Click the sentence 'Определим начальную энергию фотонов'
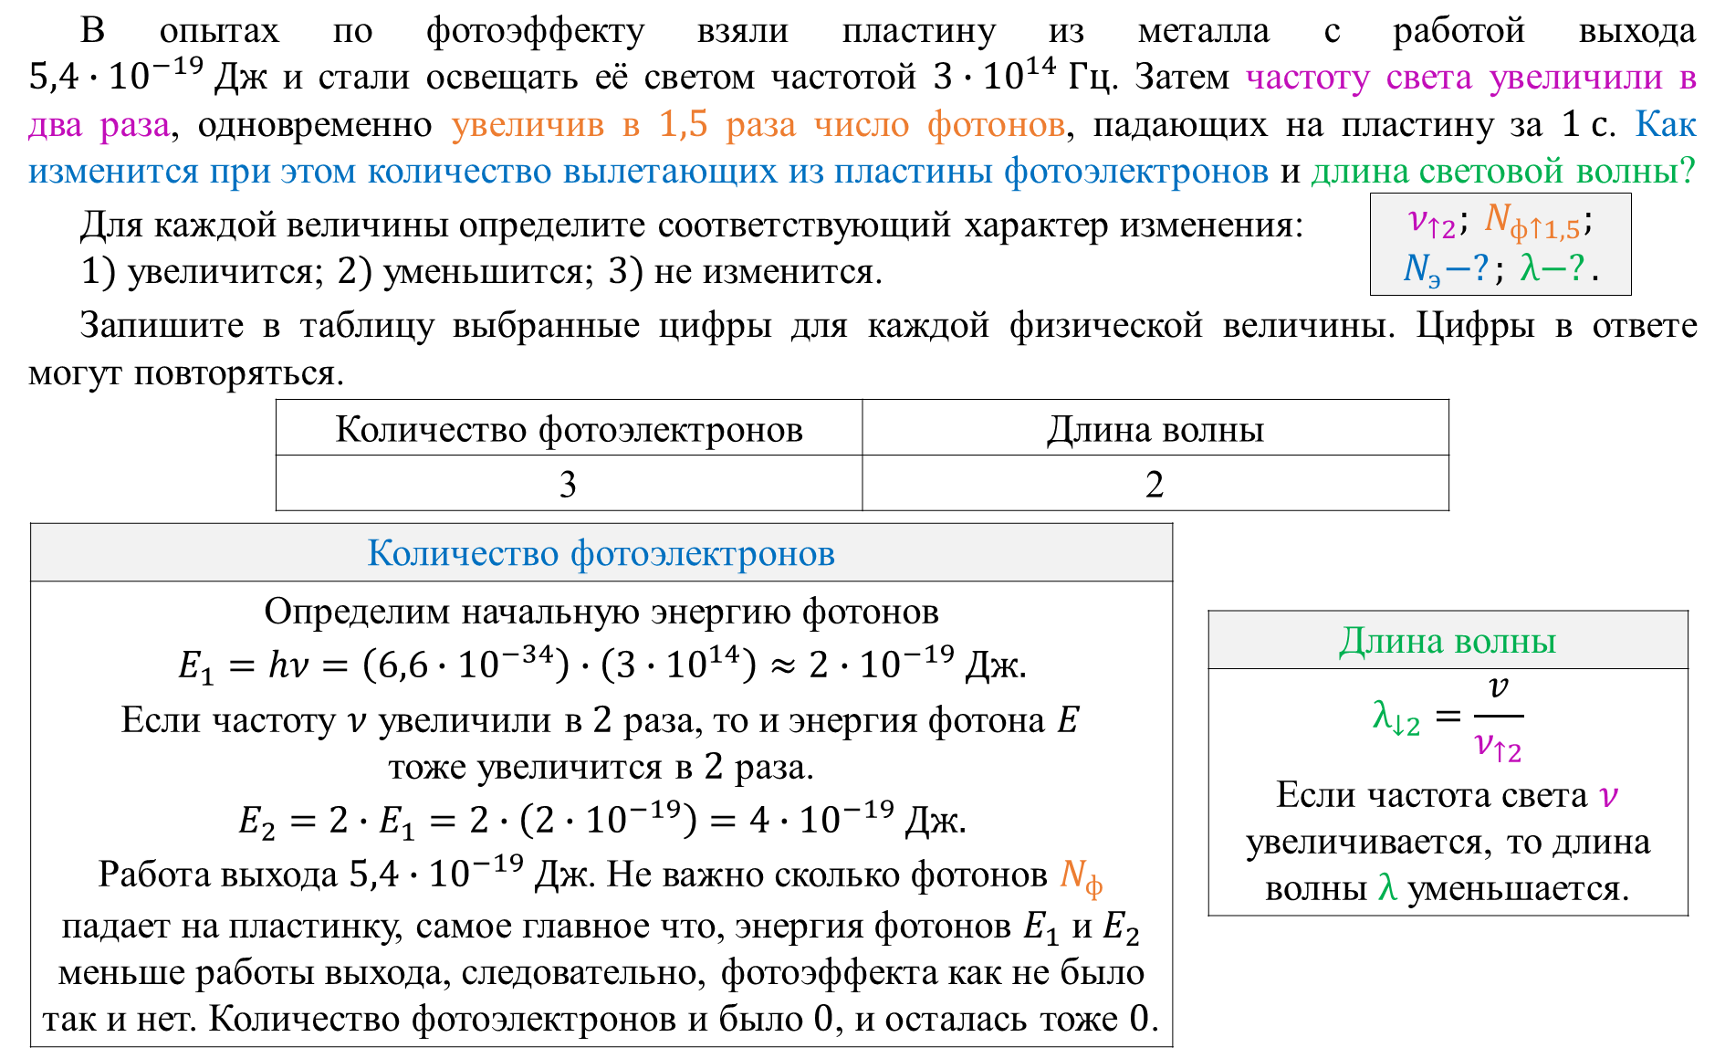Screen dimensions: 1725x1058 [x=601, y=611]
